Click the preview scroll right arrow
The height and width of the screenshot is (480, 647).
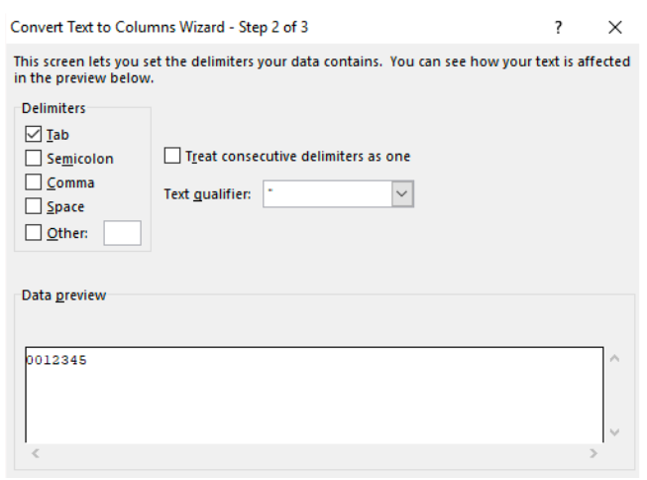[x=593, y=453]
